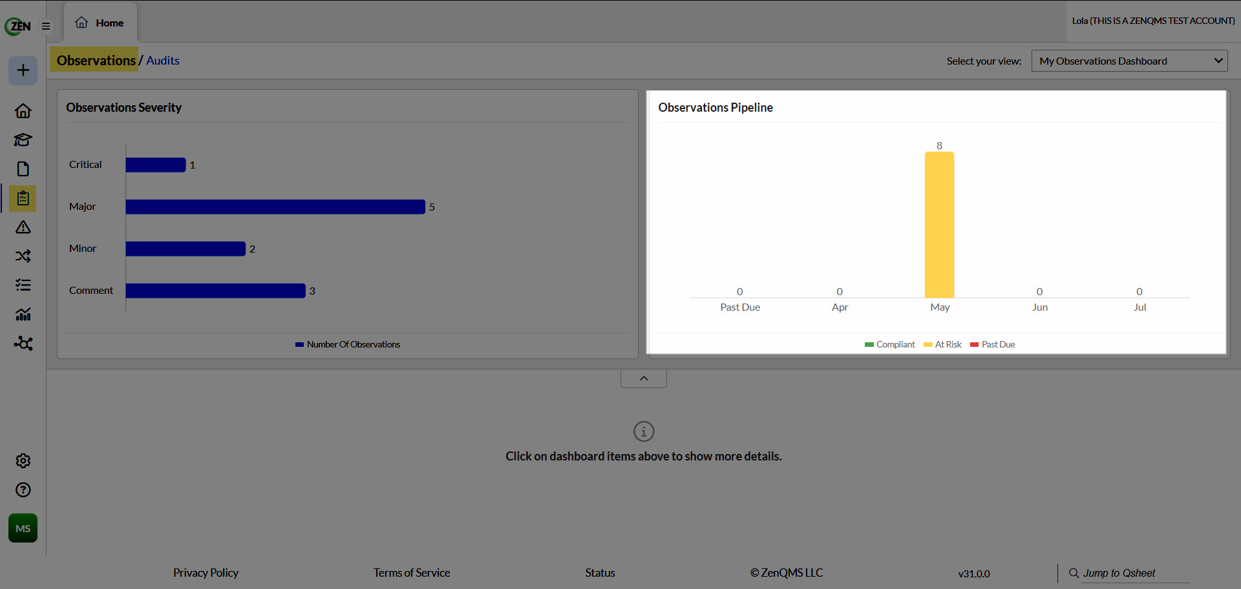
Task: Click the Jul axis label in pipeline chart
Action: point(1140,307)
